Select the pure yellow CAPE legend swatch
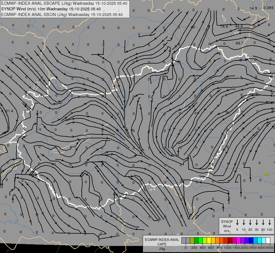This screenshot has width=275, height=253. pyautogui.click(x=209, y=240)
